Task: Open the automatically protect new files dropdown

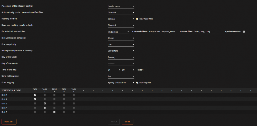Action: [x=121, y=12]
